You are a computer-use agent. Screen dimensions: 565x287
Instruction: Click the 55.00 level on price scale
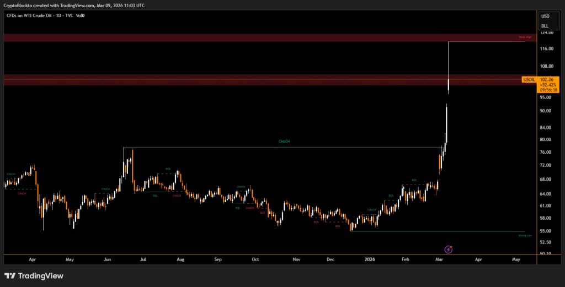click(x=547, y=231)
